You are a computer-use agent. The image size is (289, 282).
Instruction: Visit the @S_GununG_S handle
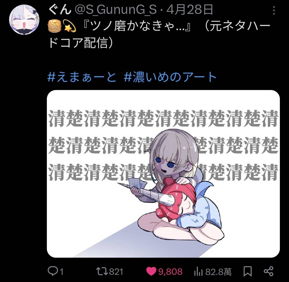pyautogui.click(x=116, y=10)
